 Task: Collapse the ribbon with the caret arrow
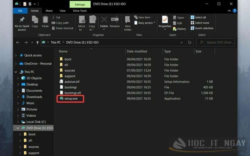pyautogui.click(x=229, y=11)
